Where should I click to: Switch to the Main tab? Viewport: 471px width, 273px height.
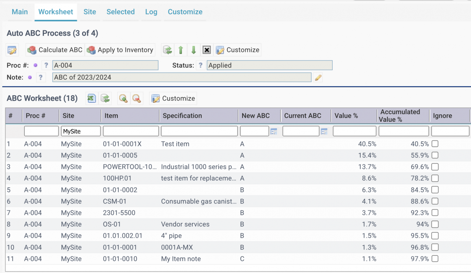coord(20,12)
